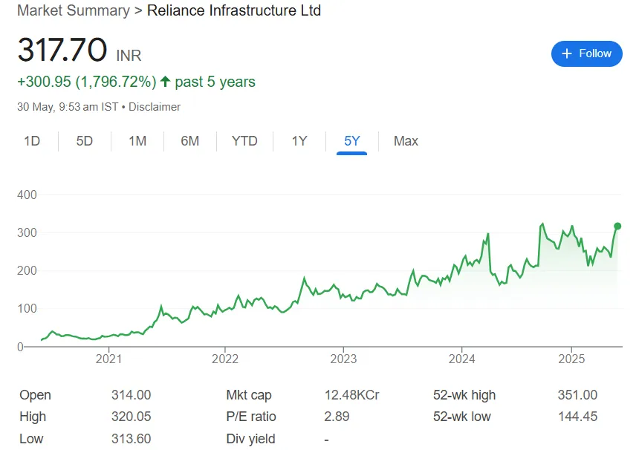Show the YTD chart range
The width and height of the screenshot is (639, 450).
(x=244, y=141)
